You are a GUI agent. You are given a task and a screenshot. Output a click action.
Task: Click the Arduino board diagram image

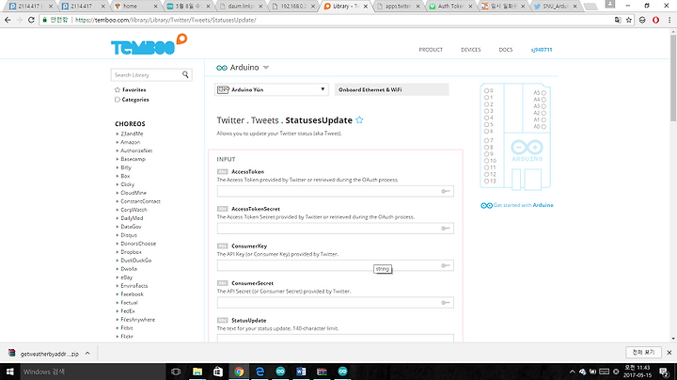pyautogui.click(x=515, y=136)
